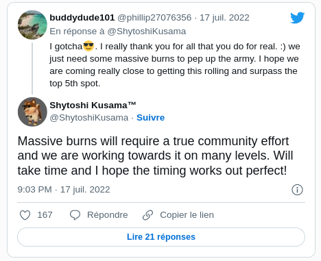
Task: Open @ShytoshiKusama handle under author name
Action: click(x=89, y=118)
